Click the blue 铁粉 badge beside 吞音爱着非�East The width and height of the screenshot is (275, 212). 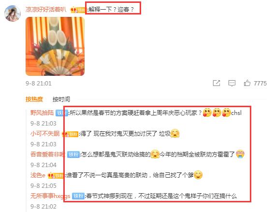tap(73, 155)
